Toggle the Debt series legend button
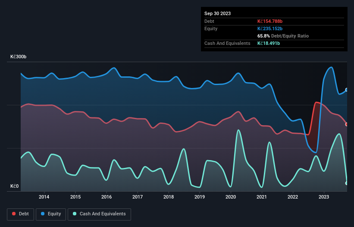The height and width of the screenshot is (227, 354). (21, 214)
